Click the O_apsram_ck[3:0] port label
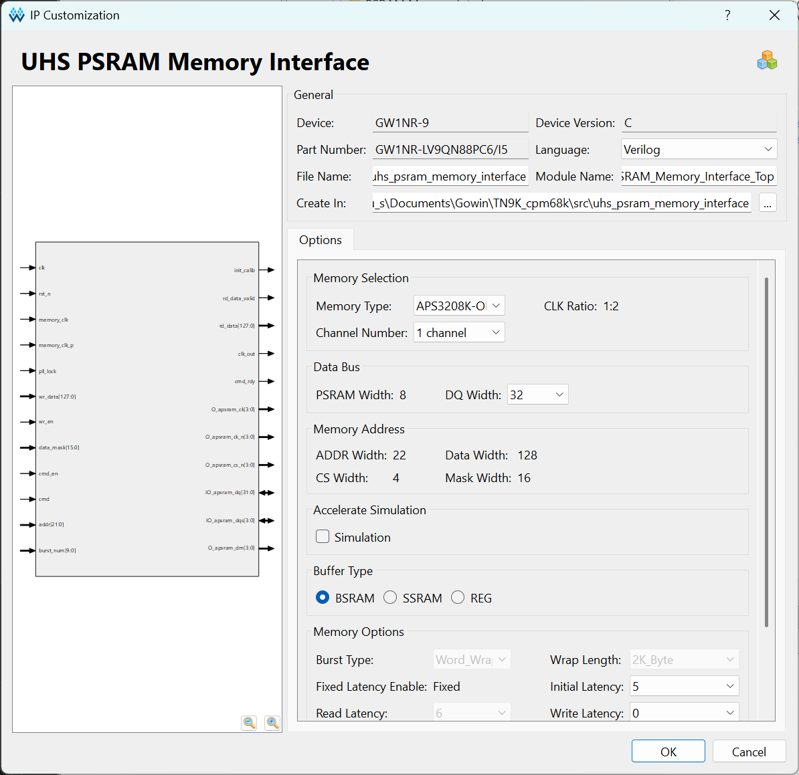Viewport: 799px width, 775px height. click(x=233, y=409)
